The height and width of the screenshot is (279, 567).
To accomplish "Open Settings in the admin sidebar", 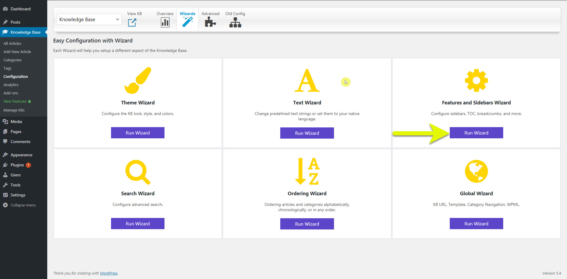I will (x=18, y=195).
